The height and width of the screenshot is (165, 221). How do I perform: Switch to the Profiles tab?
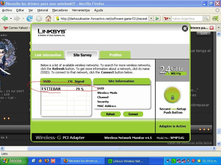(115, 55)
